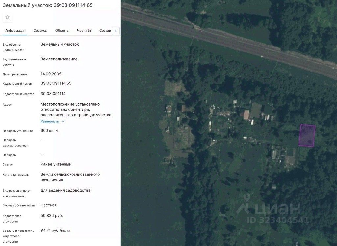Open the Объекты tab
The width and height of the screenshot is (337, 246).
[62, 31]
